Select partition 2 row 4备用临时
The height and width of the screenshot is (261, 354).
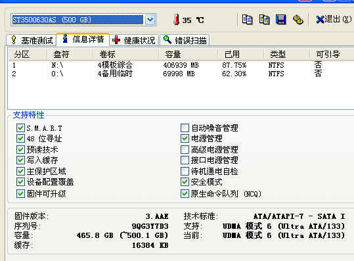click(x=181, y=74)
